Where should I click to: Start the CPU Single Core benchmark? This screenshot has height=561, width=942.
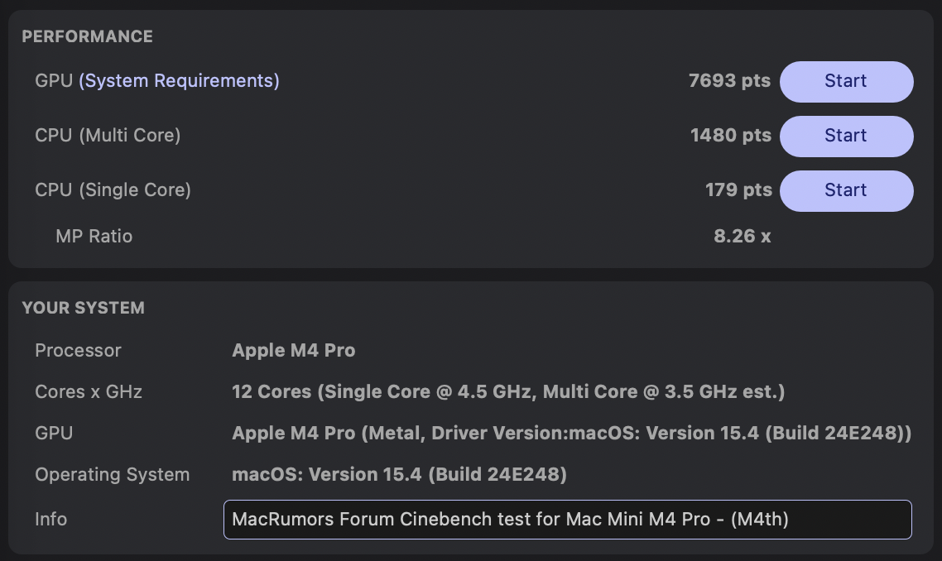[846, 190]
